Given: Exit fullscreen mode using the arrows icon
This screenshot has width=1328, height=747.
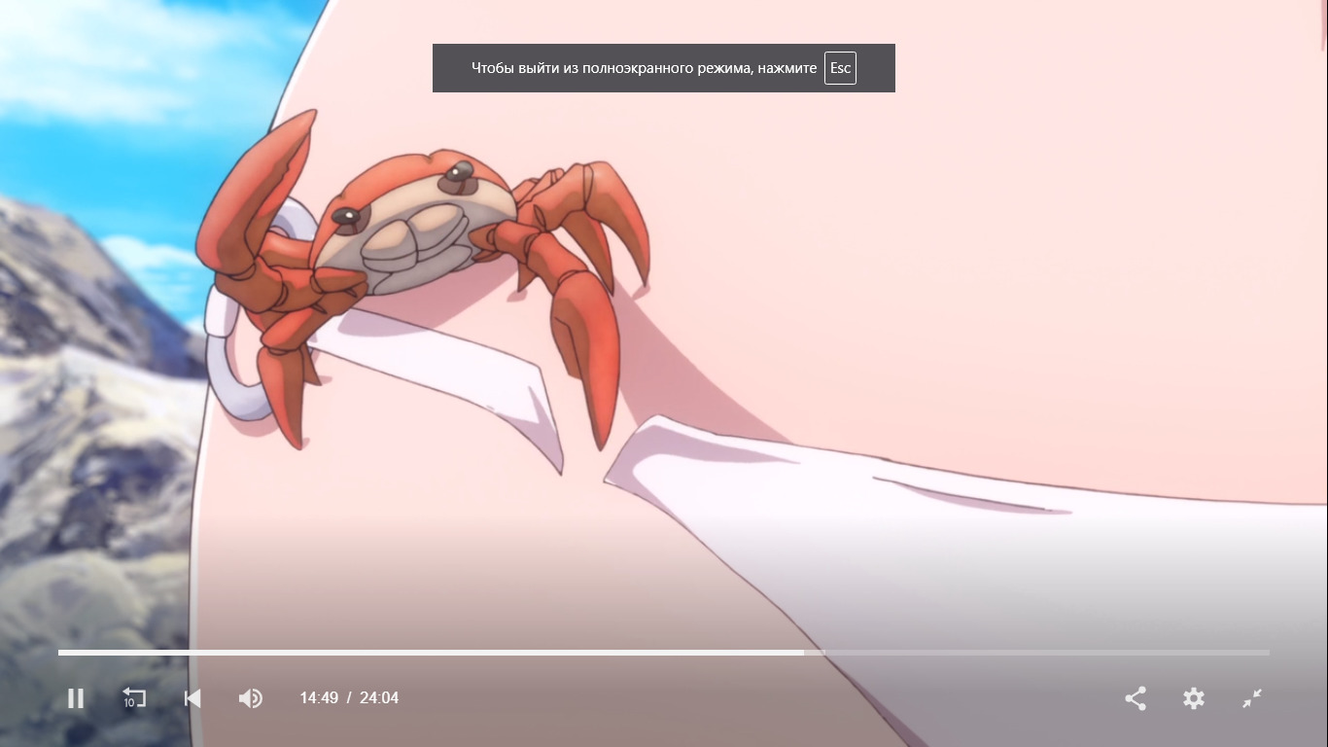Looking at the screenshot, I should pos(1252,698).
